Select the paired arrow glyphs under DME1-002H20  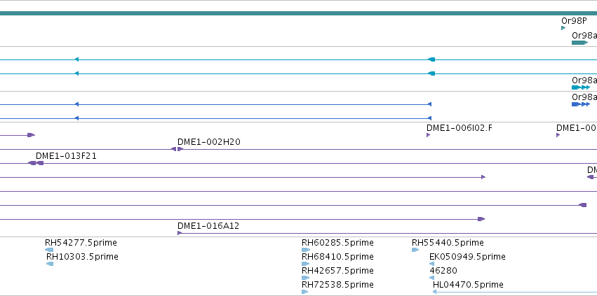pyautogui.click(x=177, y=149)
